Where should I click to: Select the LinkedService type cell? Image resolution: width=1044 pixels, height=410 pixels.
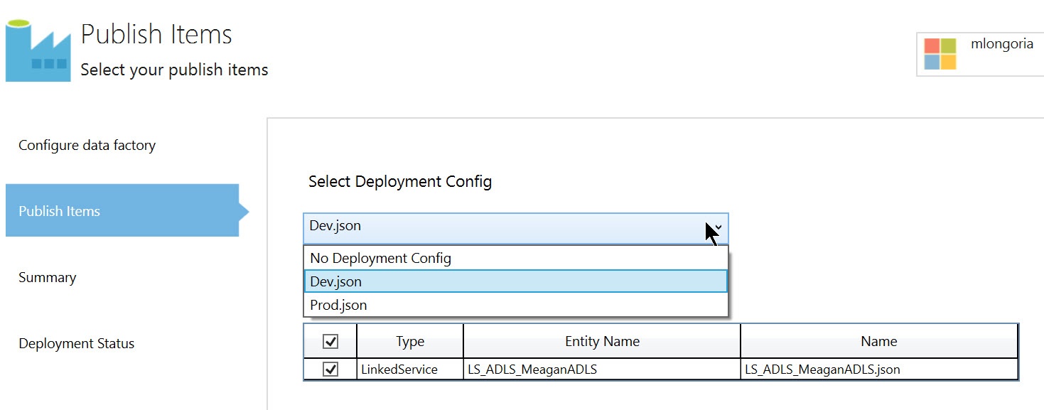tap(410, 369)
